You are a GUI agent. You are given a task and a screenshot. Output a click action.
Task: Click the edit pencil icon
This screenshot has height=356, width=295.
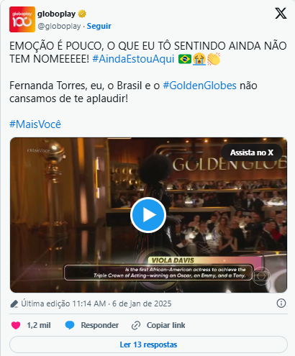click(x=14, y=303)
